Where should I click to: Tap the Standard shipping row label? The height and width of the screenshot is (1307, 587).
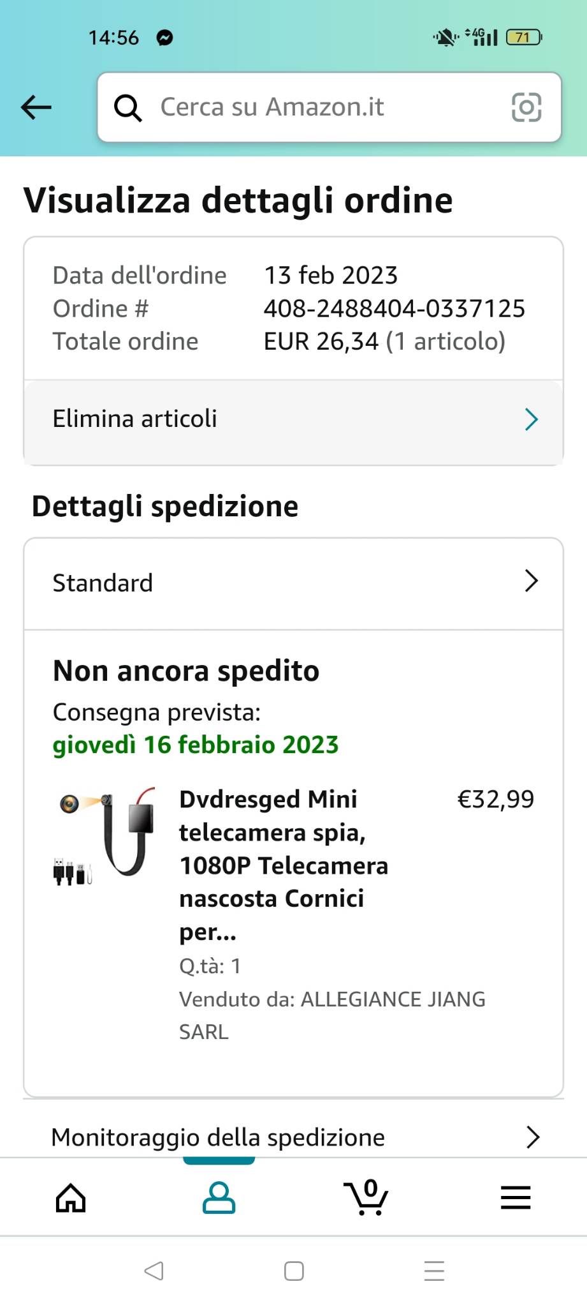[x=103, y=583]
